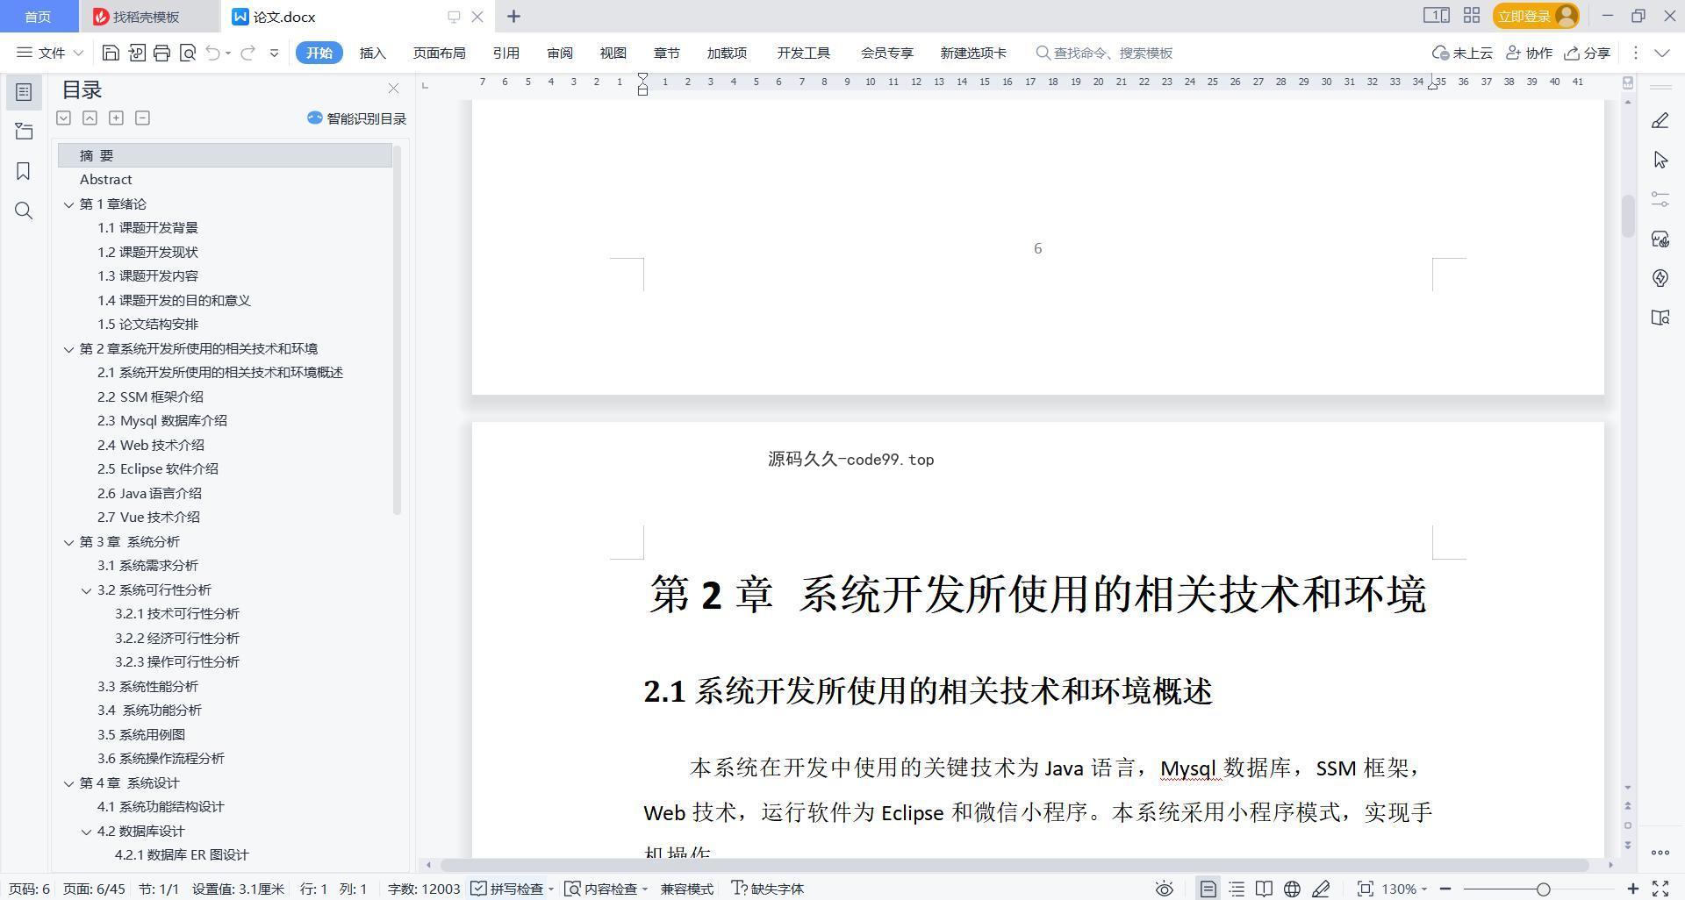This screenshot has height=900, width=1685.
Task: Switch to 首页 tab
Action: pos(37,17)
